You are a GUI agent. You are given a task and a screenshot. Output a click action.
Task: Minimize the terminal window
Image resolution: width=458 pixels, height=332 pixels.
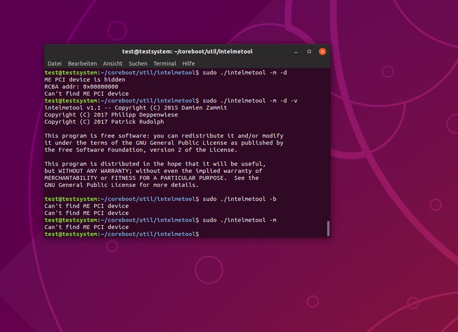tap(296, 51)
